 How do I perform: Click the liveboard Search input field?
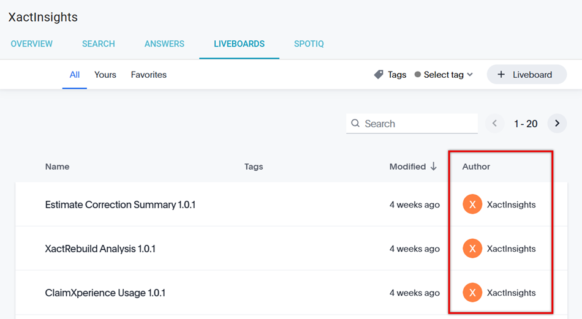(419, 124)
